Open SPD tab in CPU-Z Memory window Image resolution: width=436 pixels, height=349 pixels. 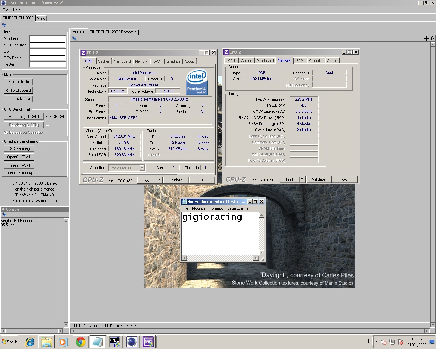[300, 61]
